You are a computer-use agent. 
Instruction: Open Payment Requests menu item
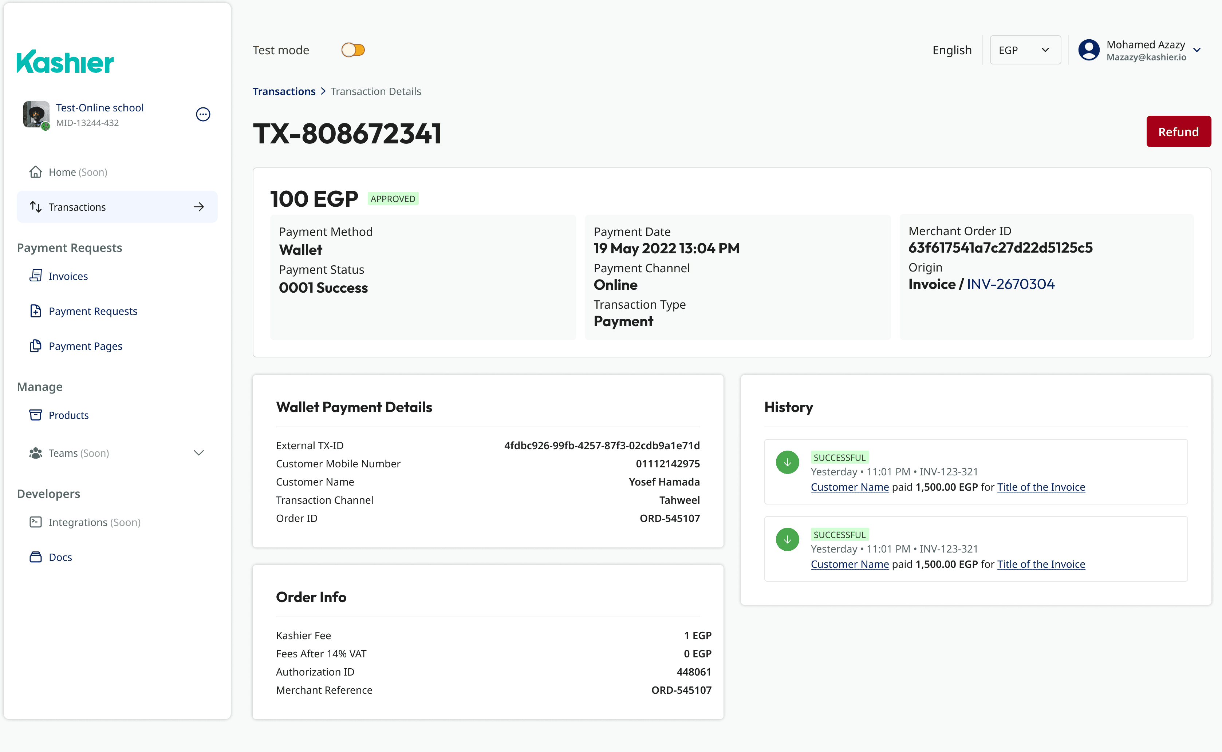[x=92, y=311]
